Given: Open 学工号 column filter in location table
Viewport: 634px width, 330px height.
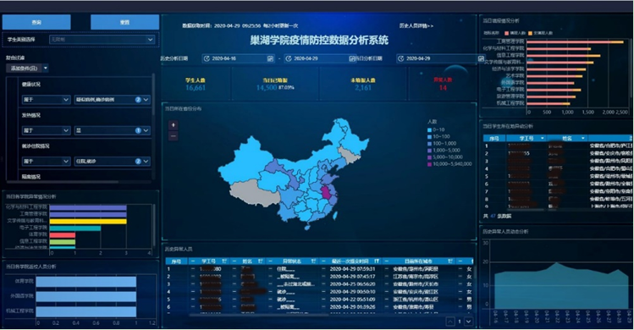Looking at the screenshot, I should [543, 138].
